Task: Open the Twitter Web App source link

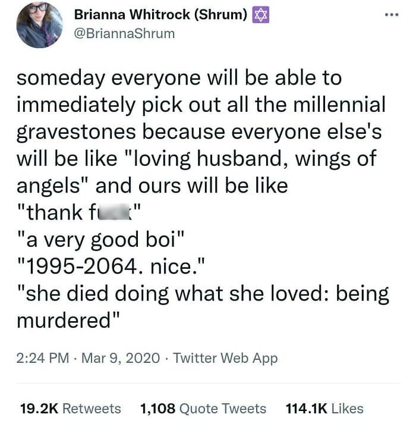Action: 225,358
